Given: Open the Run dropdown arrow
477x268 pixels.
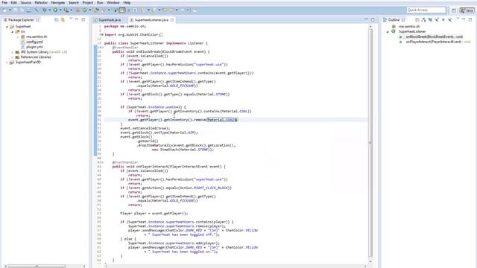Looking at the screenshot, I should 60,10.
